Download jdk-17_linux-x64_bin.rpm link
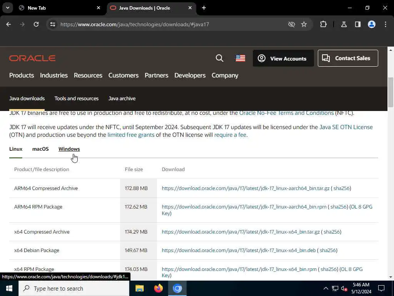Viewport: 394px width, 296px height. (239, 269)
